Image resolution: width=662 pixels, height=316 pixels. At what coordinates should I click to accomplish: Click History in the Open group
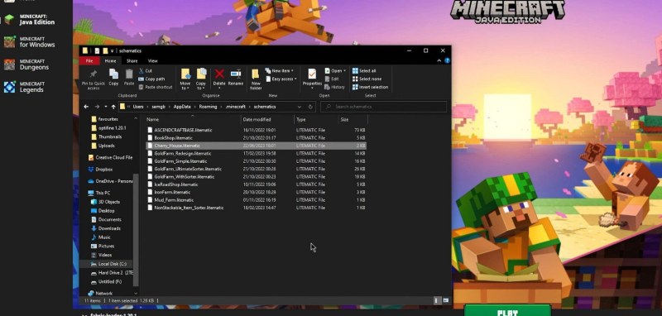pyautogui.click(x=335, y=87)
